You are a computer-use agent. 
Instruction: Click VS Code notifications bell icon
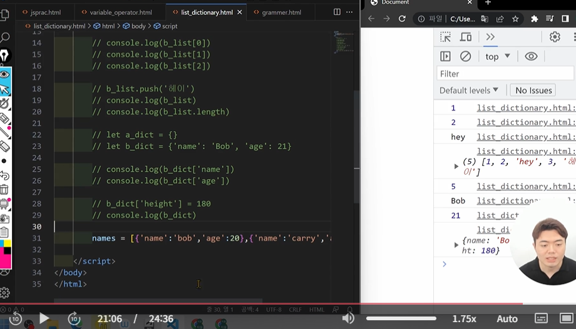tap(350, 310)
